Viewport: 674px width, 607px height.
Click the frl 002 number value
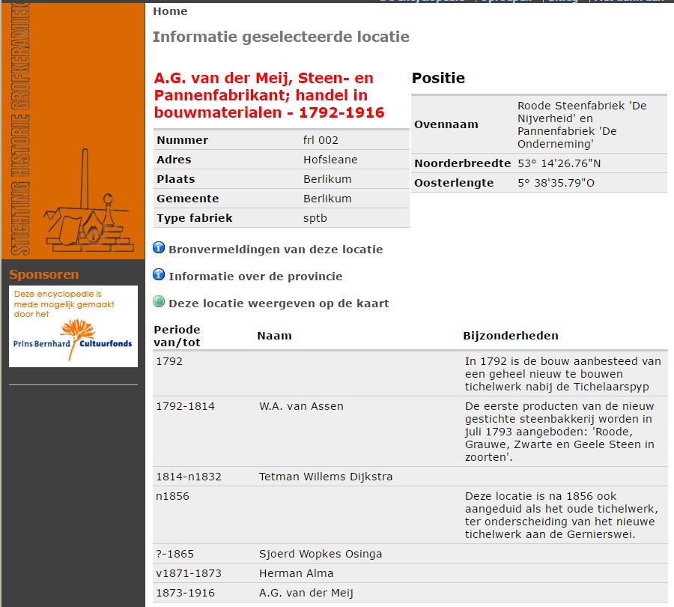point(321,140)
